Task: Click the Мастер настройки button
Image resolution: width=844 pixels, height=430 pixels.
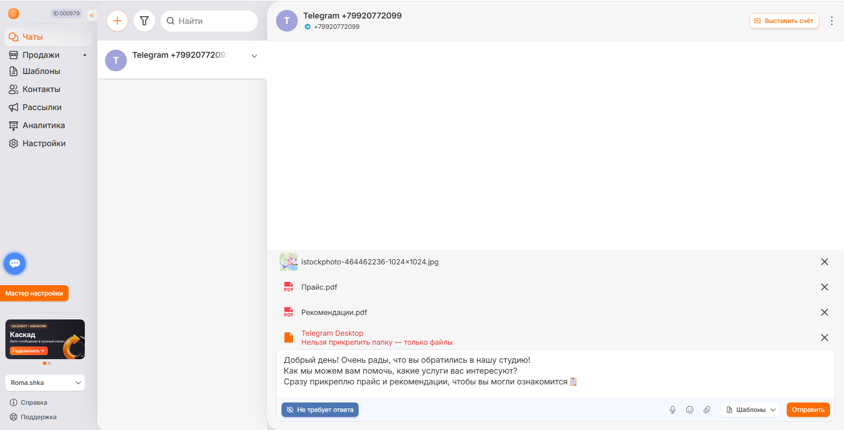Action: 34,293
